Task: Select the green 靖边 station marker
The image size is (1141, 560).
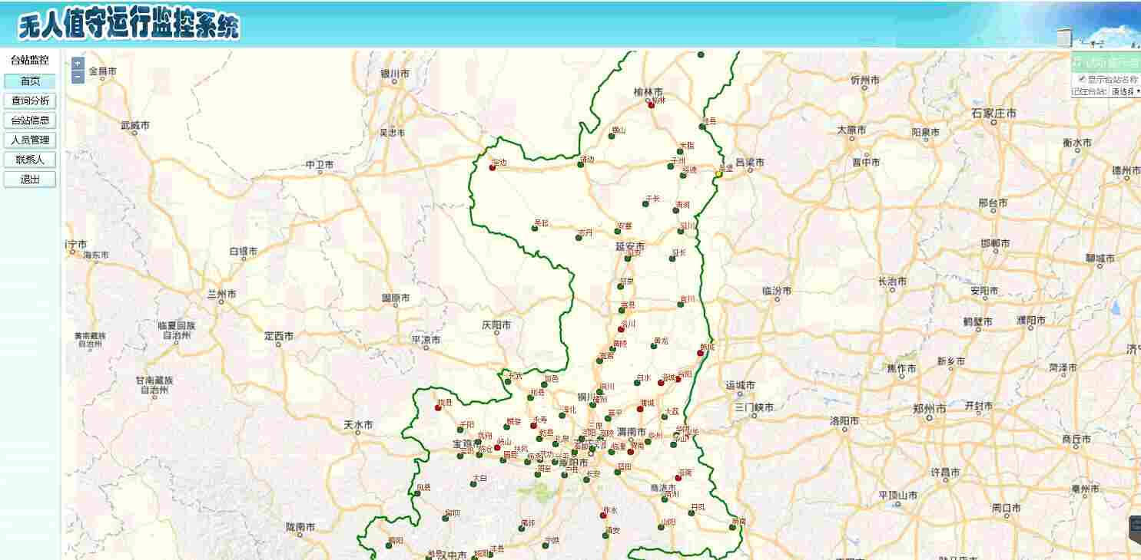Action: pos(581,165)
